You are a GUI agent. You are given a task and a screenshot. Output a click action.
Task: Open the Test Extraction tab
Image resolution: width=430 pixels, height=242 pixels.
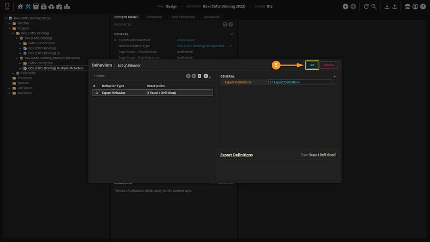pos(183,17)
